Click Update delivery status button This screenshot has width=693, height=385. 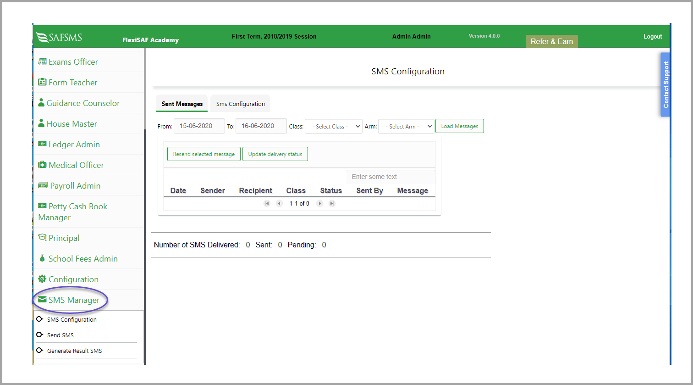tap(275, 154)
